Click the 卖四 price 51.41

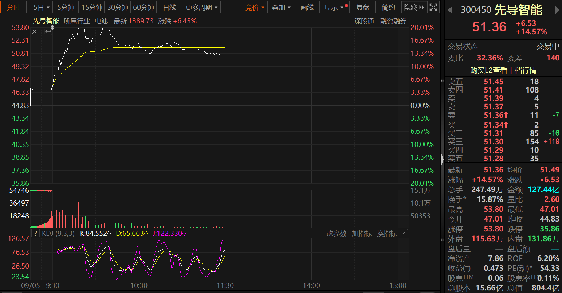point(494,90)
